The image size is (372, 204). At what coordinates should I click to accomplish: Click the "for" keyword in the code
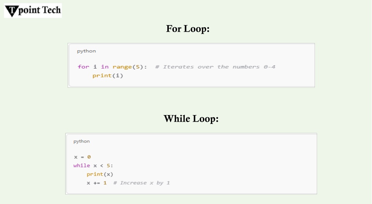point(84,67)
